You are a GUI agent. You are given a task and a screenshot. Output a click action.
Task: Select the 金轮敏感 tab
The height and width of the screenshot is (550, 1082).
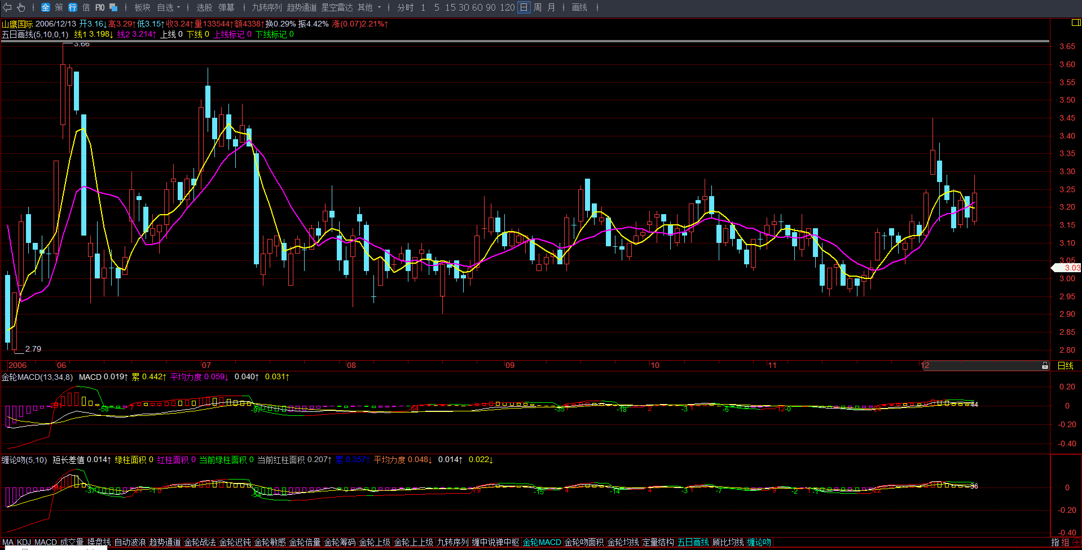coord(270,542)
